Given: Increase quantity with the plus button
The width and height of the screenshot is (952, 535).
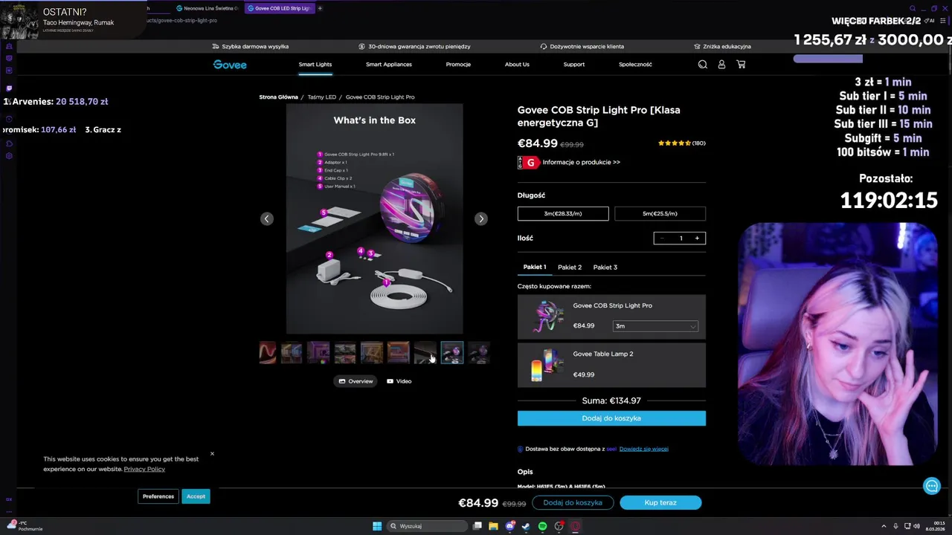Looking at the screenshot, I should pyautogui.click(x=697, y=238).
